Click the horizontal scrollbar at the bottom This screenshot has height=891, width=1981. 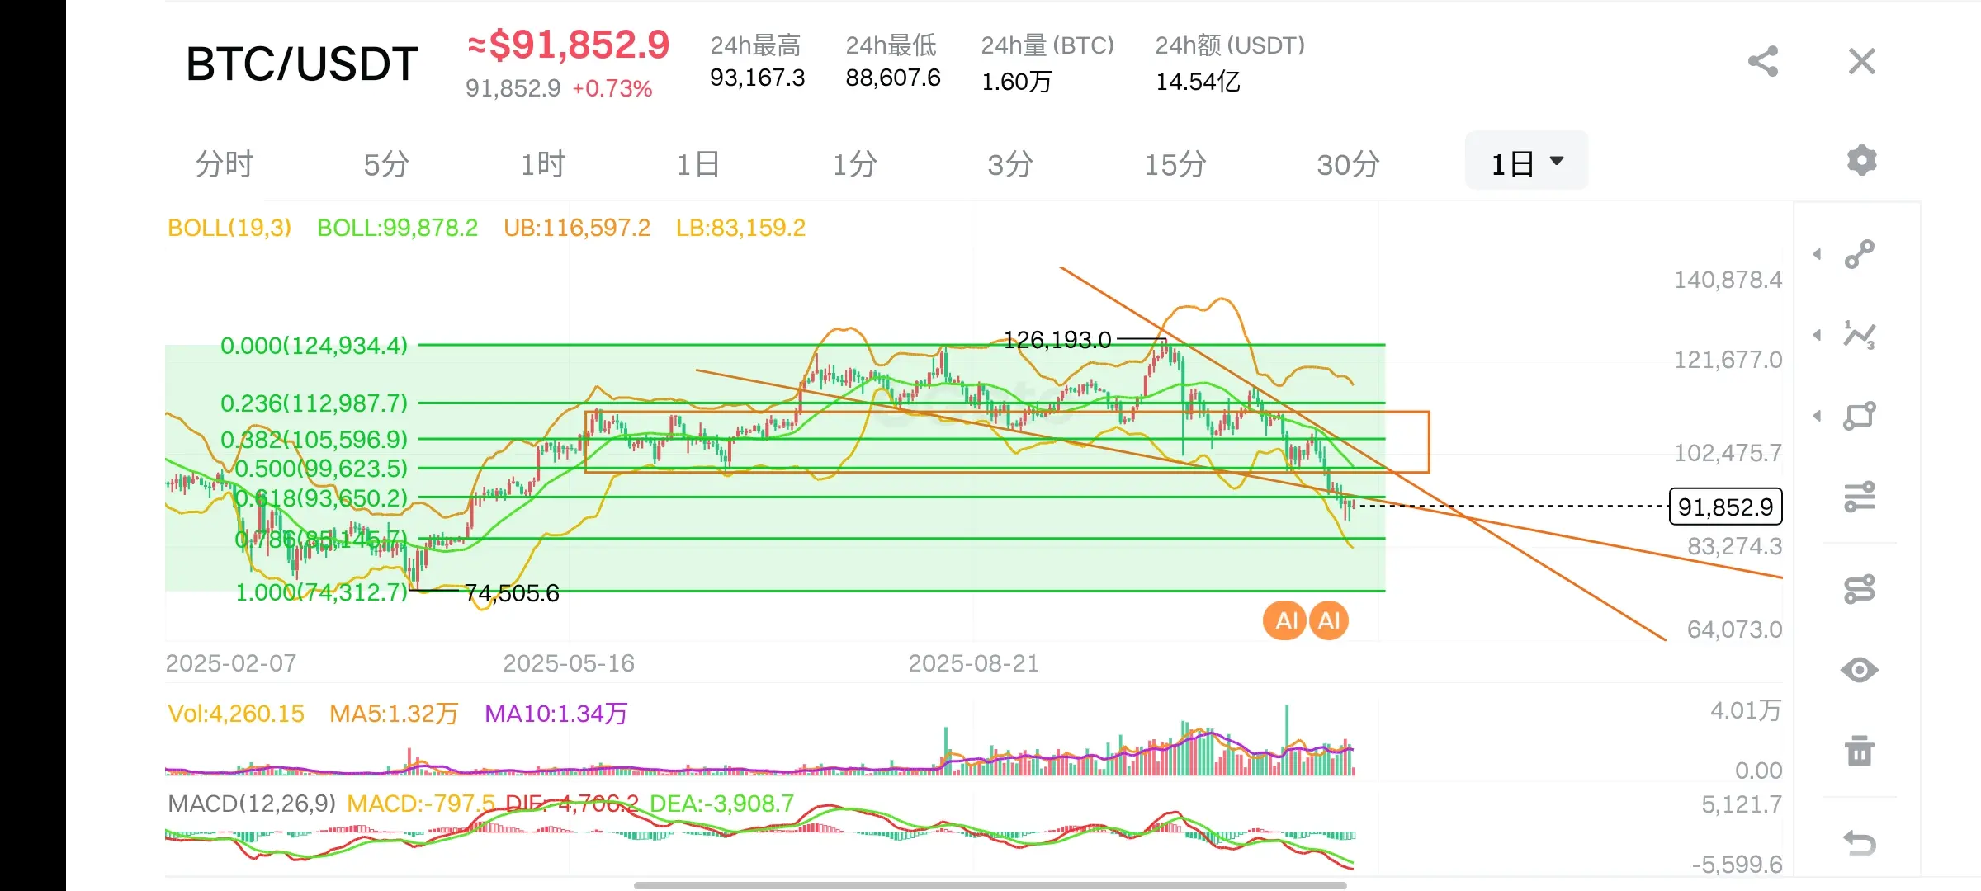pos(990,885)
